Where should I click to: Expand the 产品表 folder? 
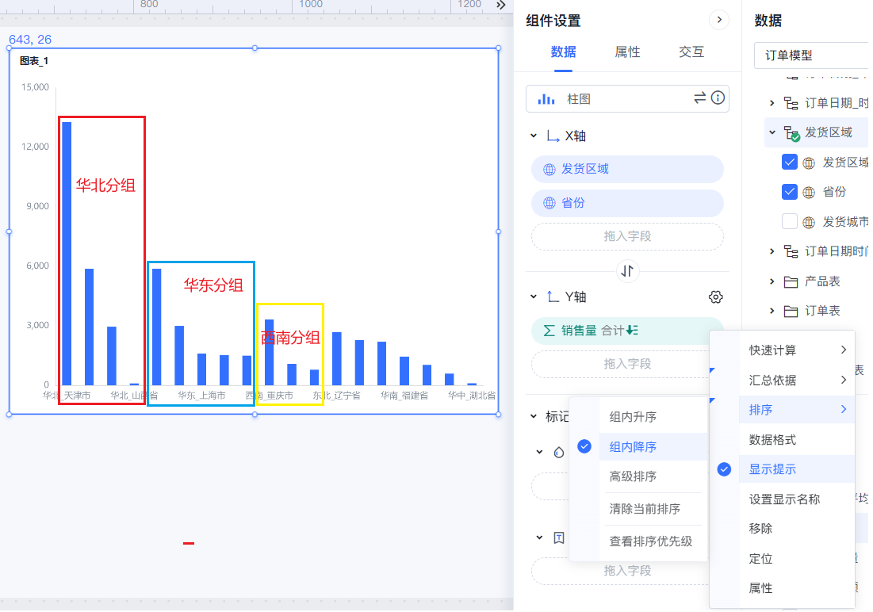point(772,281)
